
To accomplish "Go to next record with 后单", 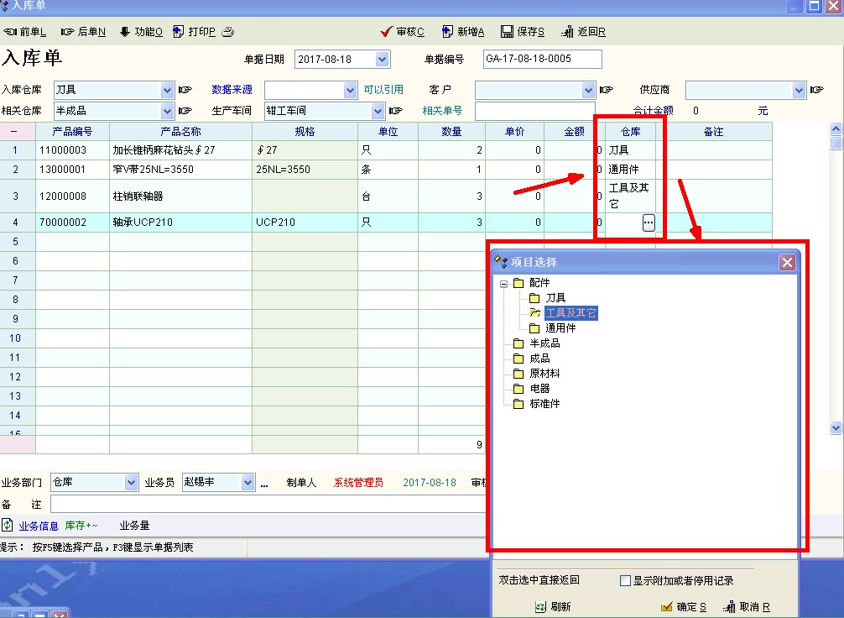I will [x=82, y=32].
